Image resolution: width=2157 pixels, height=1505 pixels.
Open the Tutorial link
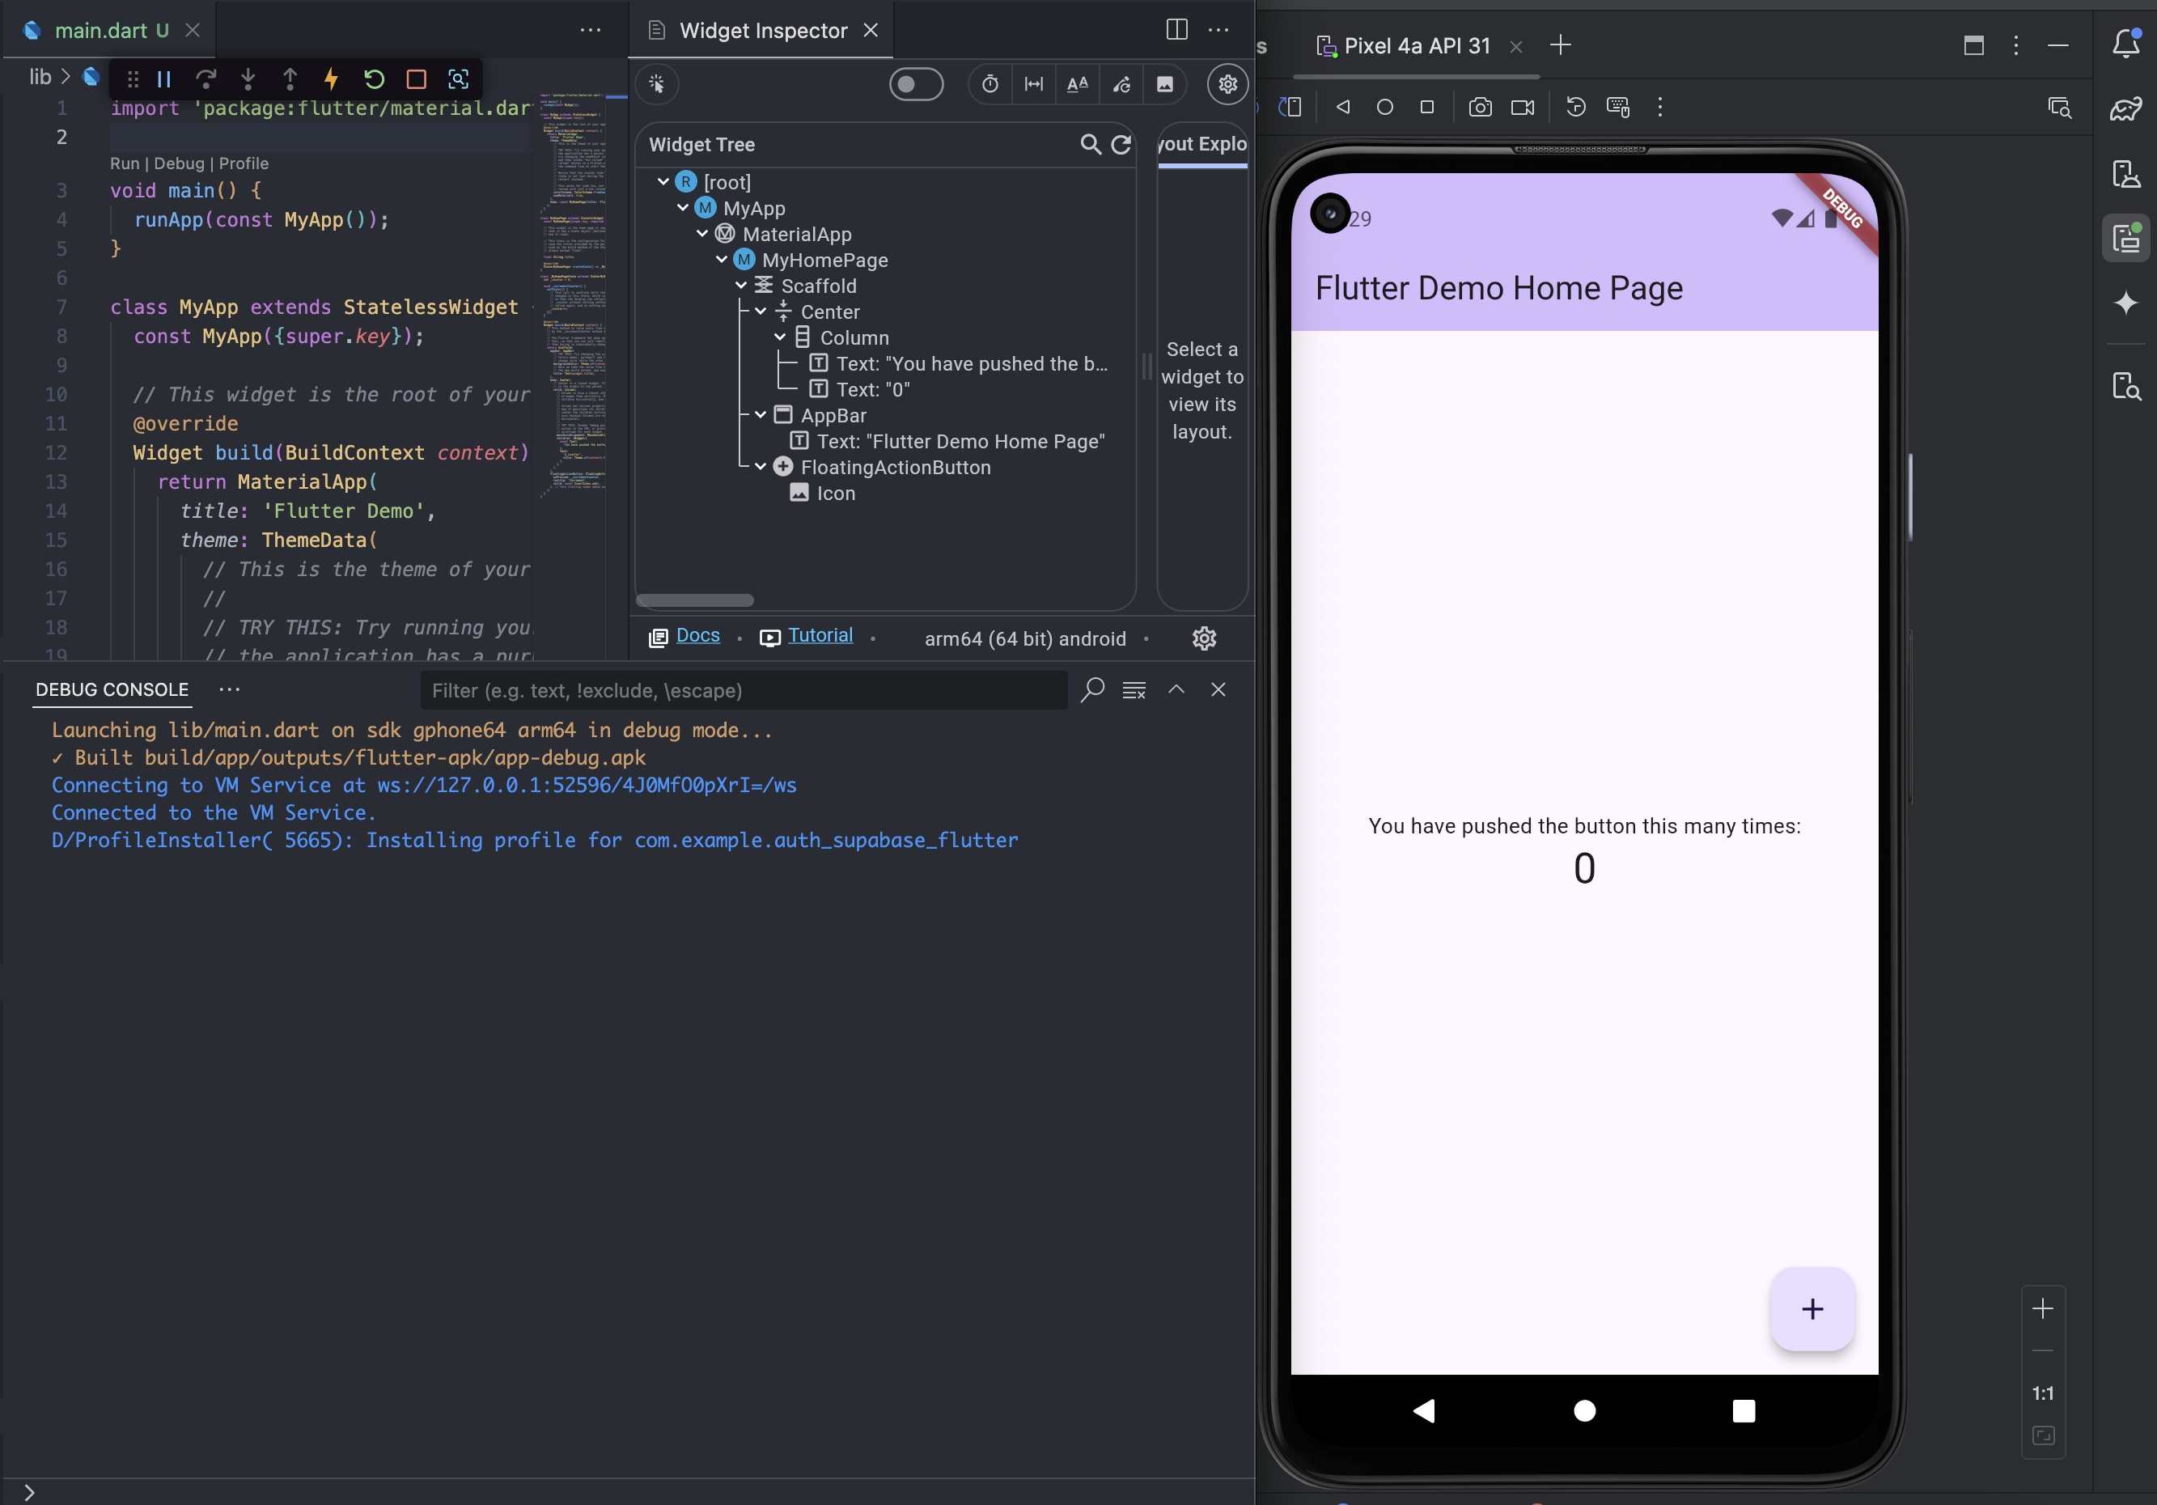coord(820,636)
